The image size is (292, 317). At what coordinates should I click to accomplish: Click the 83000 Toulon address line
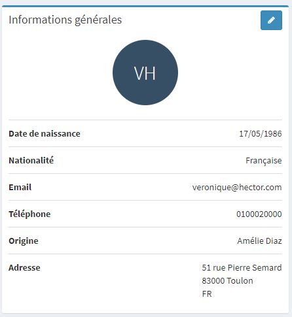[227, 281]
